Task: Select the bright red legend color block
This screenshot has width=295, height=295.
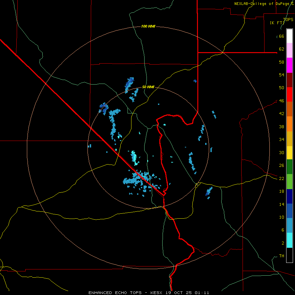Action: (289, 94)
